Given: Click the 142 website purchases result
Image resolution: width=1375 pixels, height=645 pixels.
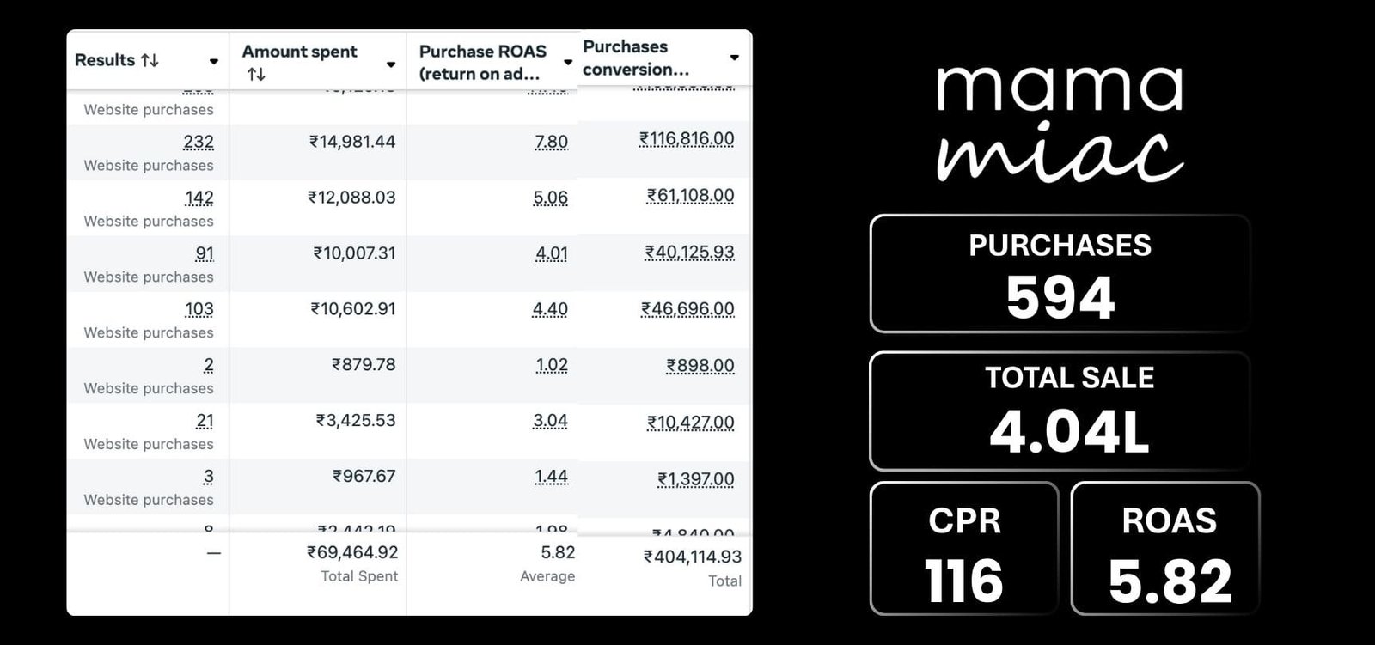Looking at the screenshot, I should pyautogui.click(x=199, y=198).
